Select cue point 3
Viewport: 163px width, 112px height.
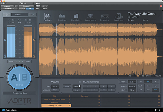click(103, 86)
